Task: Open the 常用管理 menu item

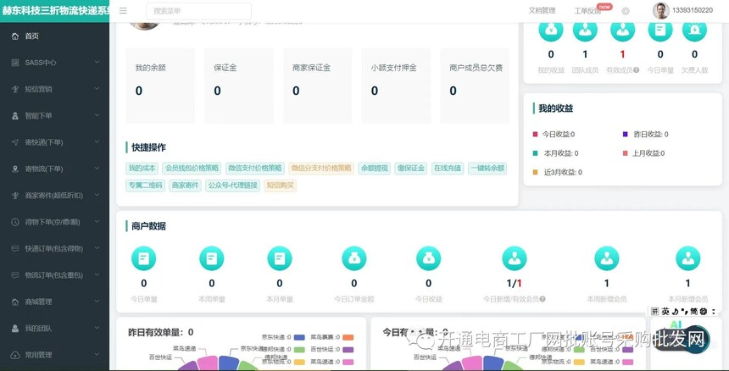Action: (54, 355)
